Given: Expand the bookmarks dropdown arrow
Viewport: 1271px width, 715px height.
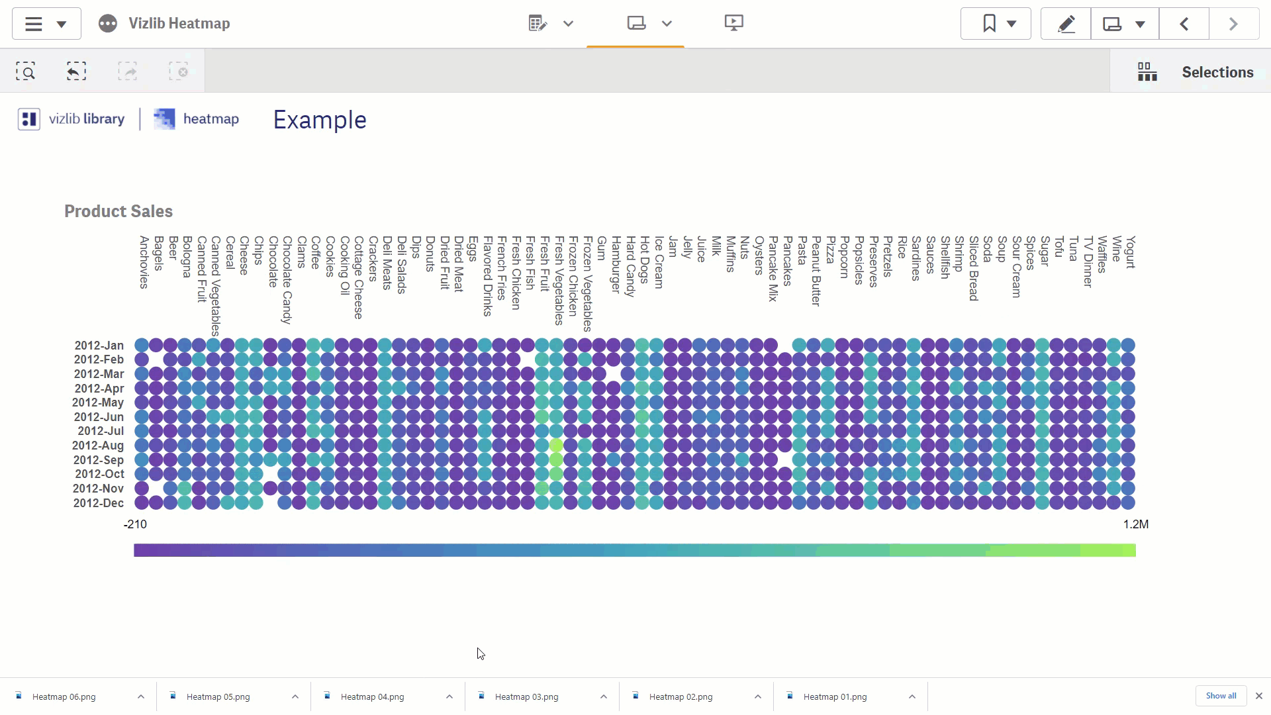Looking at the screenshot, I should [x=1012, y=24].
